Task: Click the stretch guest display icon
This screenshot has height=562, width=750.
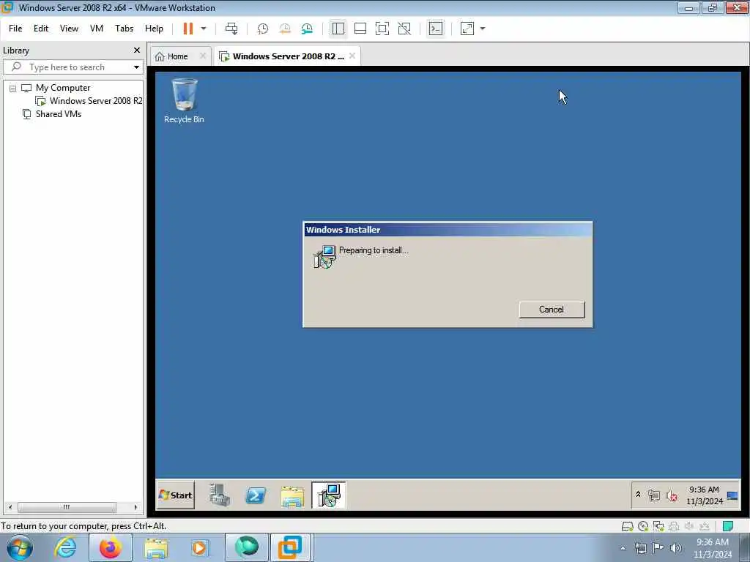Action: (x=467, y=29)
